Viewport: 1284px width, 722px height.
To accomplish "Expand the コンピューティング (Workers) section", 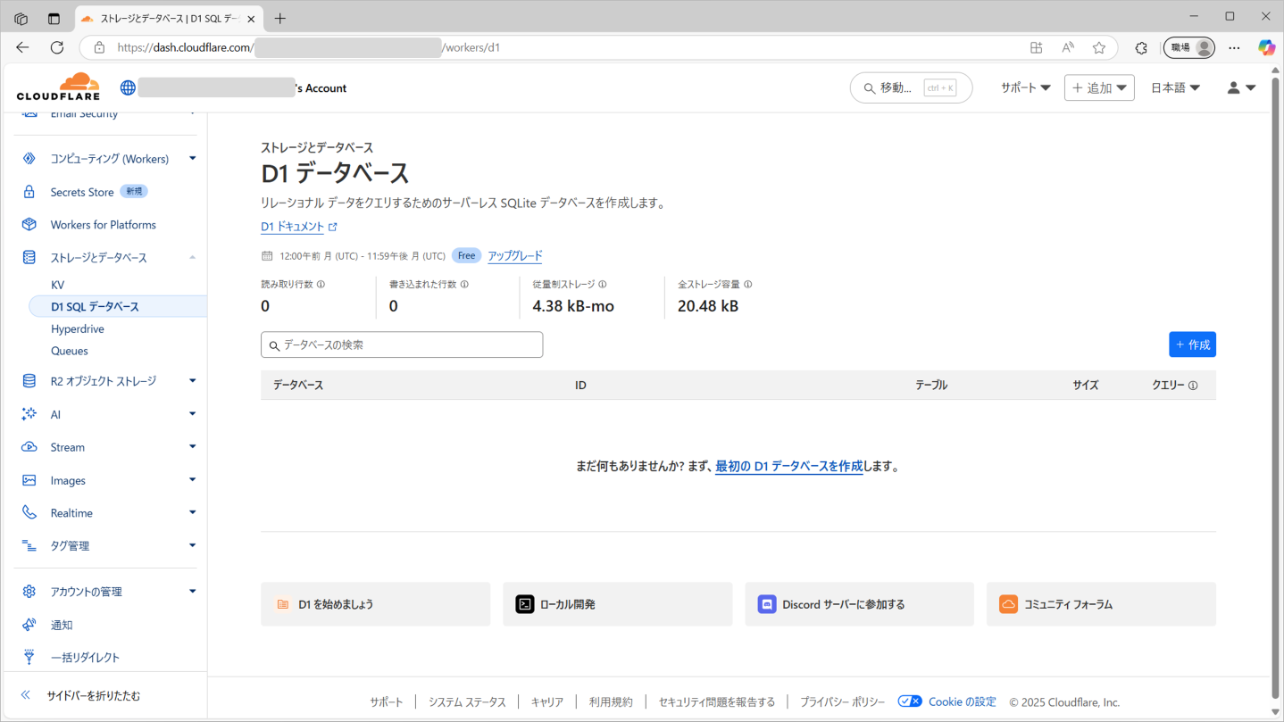I will (192, 158).
